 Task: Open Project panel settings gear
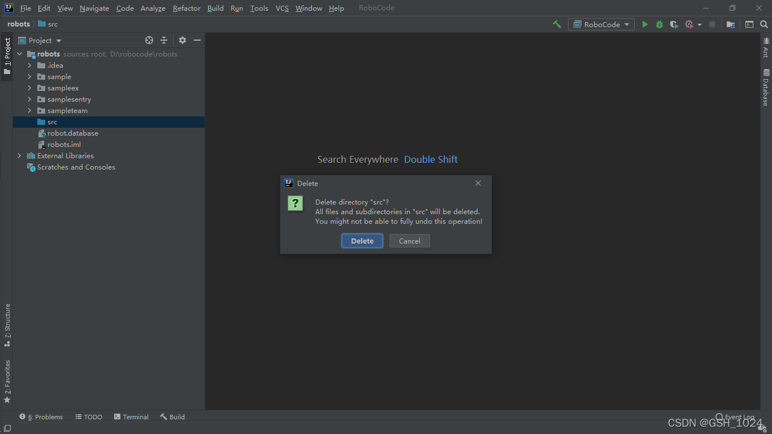click(183, 40)
